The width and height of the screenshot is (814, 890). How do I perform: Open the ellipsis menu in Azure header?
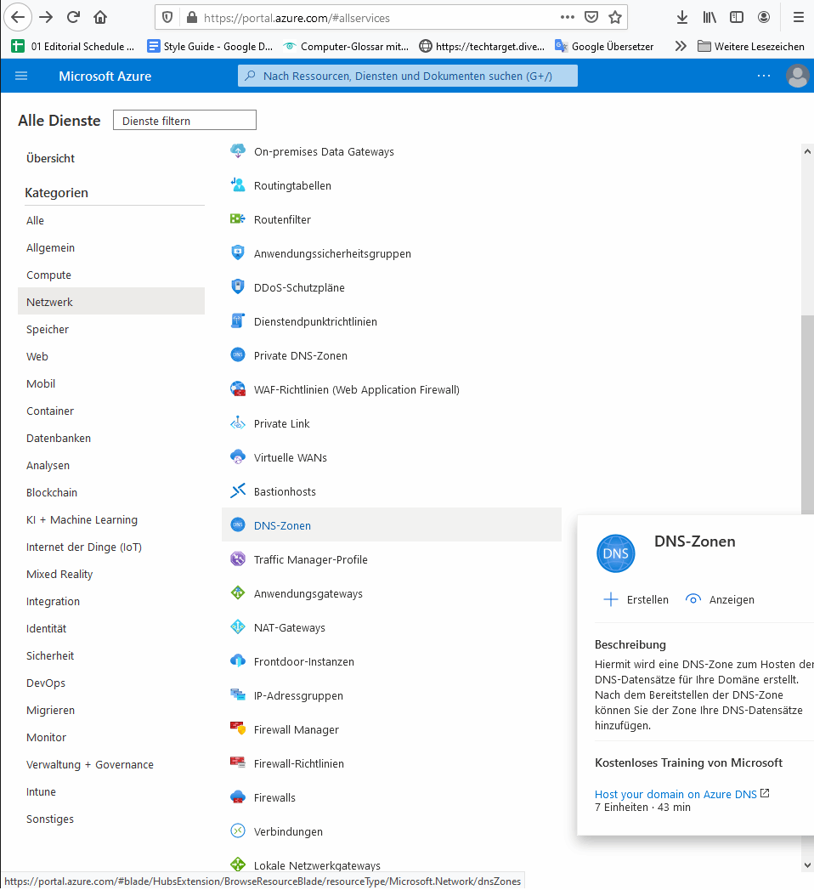pyautogui.click(x=763, y=76)
